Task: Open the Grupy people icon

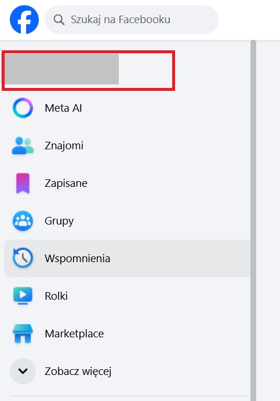Action: (x=23, y=220)
